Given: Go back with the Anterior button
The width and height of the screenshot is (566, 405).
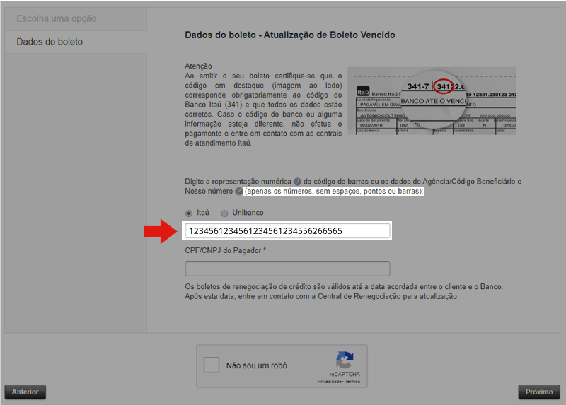Looking at the screenshot, I should coord(25,392).
